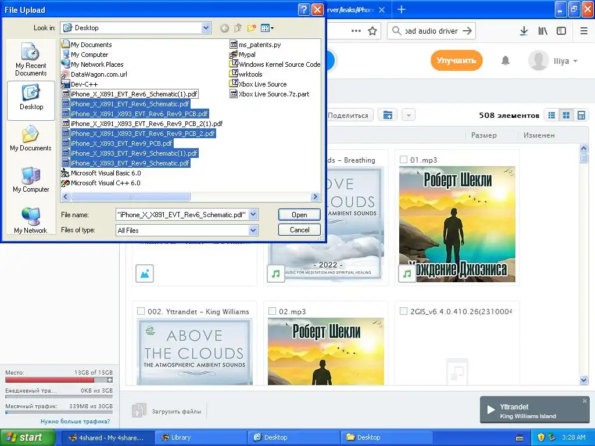Open the 01.mp3 Роберт Шекли thumbnail
This screenshot has width=595, height=446.
pos(457,224)
